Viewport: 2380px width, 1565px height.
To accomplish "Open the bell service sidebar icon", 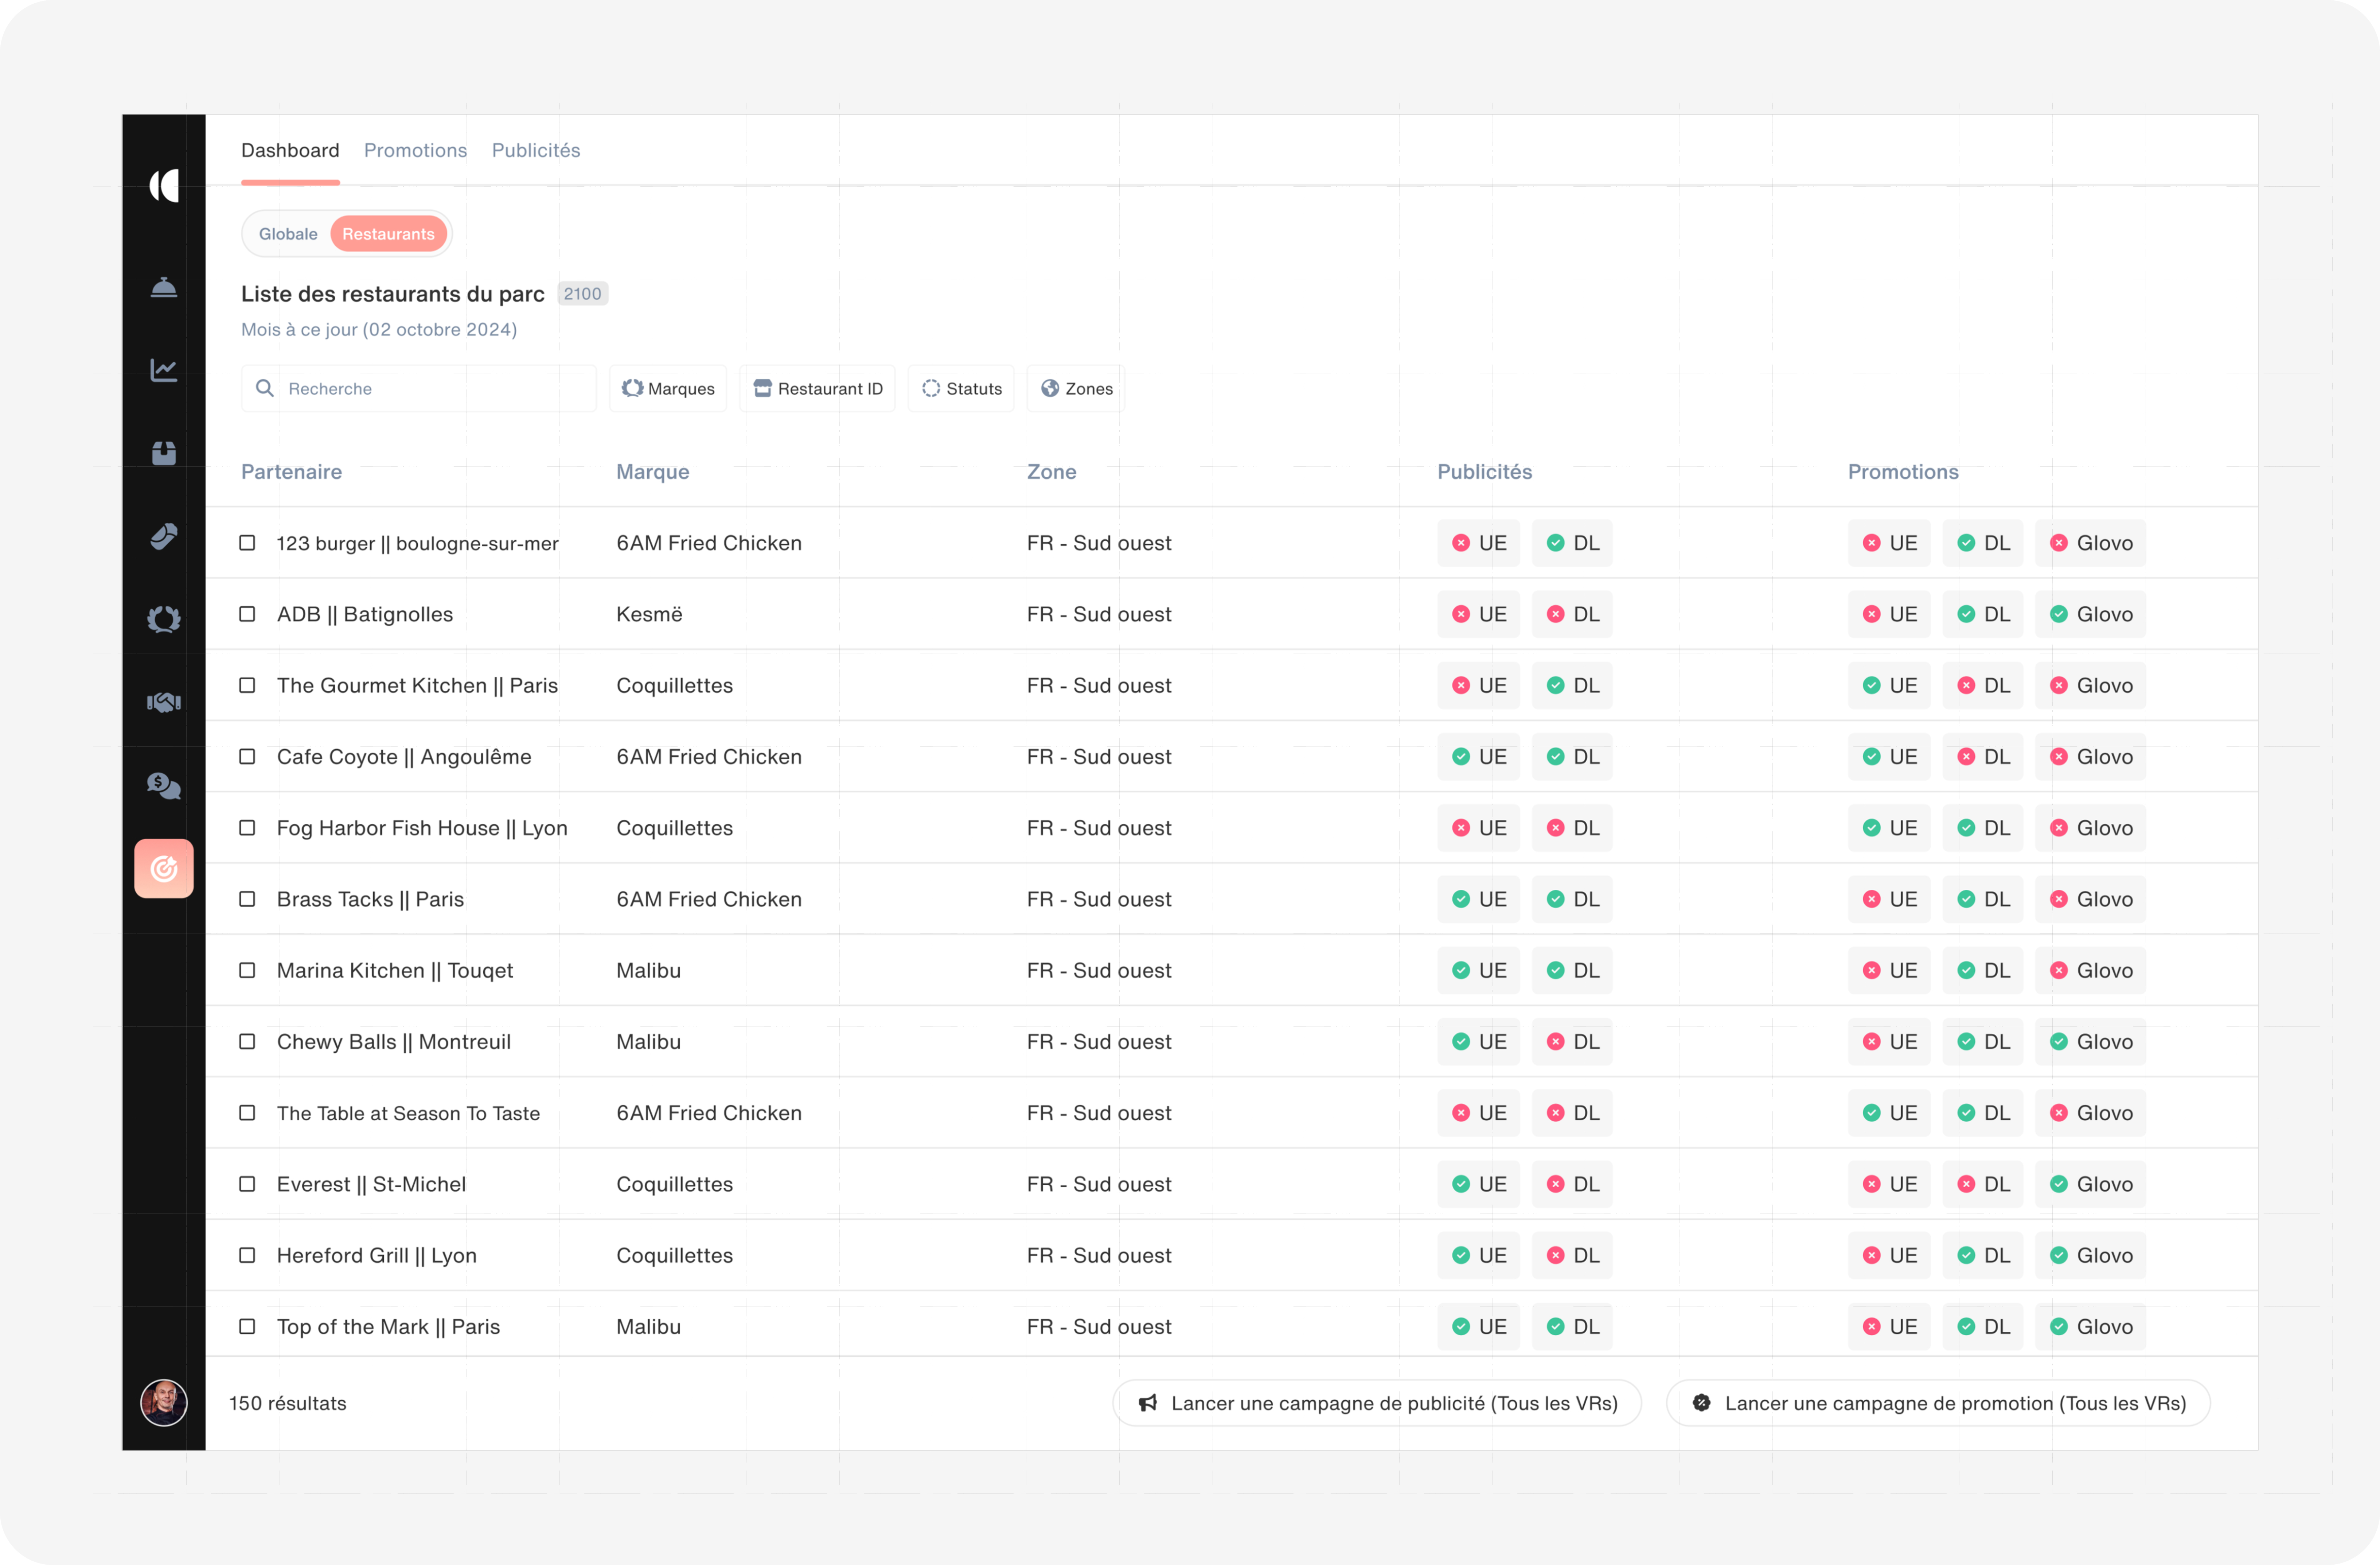I will (164, 288).
